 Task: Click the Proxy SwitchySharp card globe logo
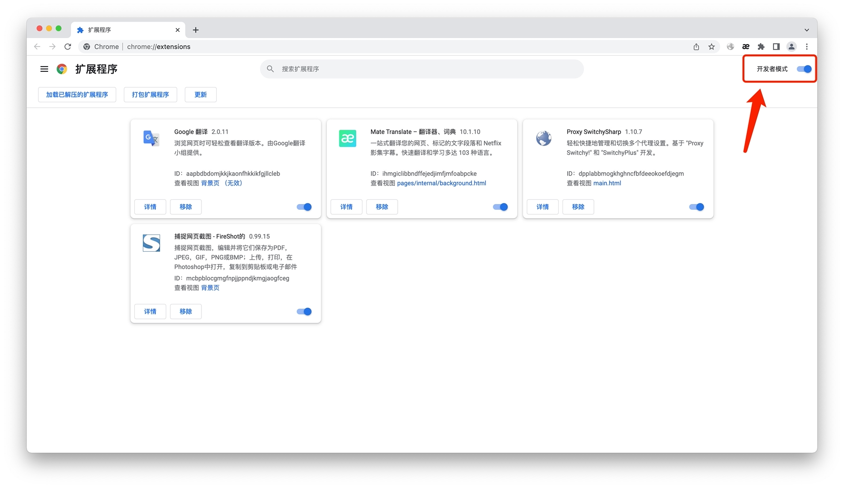click(544, 138)
